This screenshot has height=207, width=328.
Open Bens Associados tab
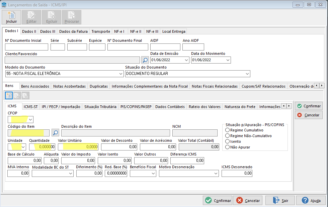click(35, 86)
